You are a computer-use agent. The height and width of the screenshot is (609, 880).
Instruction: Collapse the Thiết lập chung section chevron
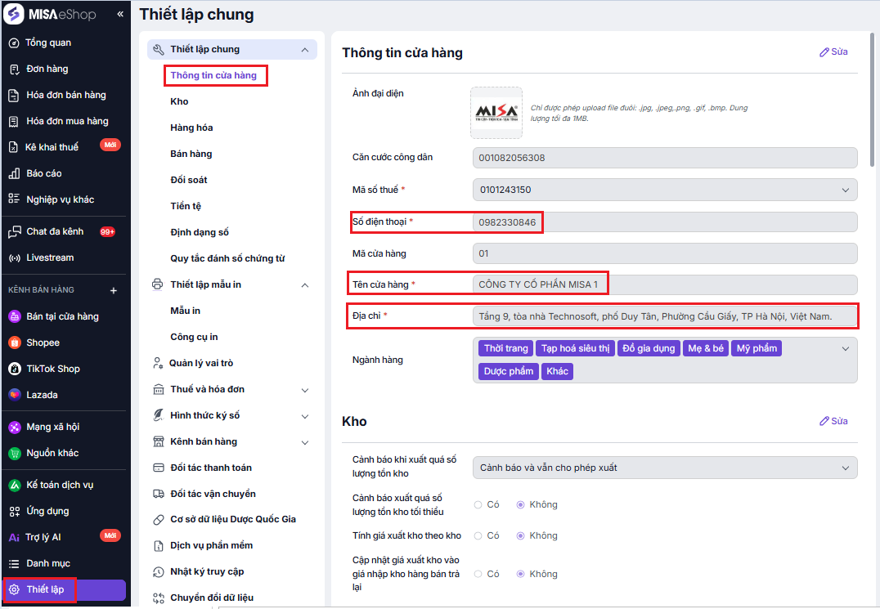click(x=305, y=50)
